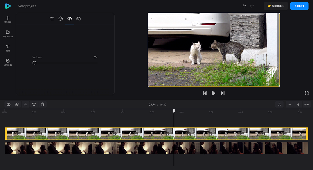Click the right trim handle of cats clip
Image resolution: width=313 pixels, height=170 pixels.
tap(307, 134)
